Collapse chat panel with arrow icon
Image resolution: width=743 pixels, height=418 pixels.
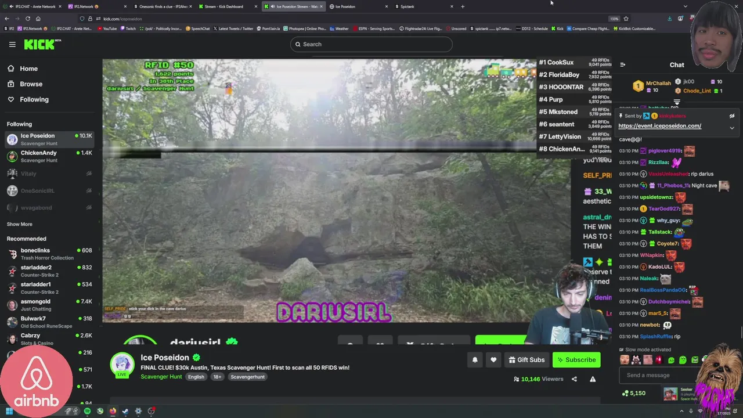click(622, 65)
